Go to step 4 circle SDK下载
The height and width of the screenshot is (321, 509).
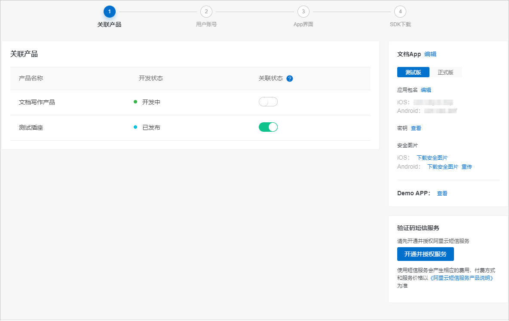(400, 12)
